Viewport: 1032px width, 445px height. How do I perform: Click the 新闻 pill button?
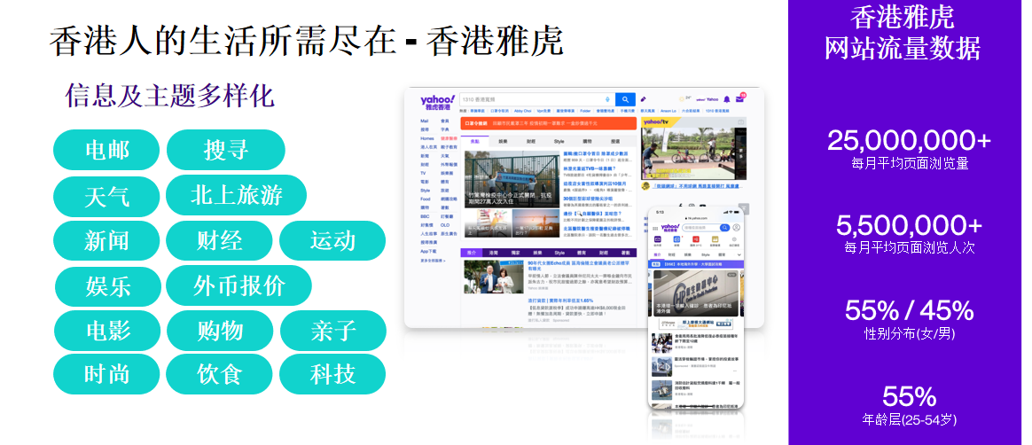106,241
